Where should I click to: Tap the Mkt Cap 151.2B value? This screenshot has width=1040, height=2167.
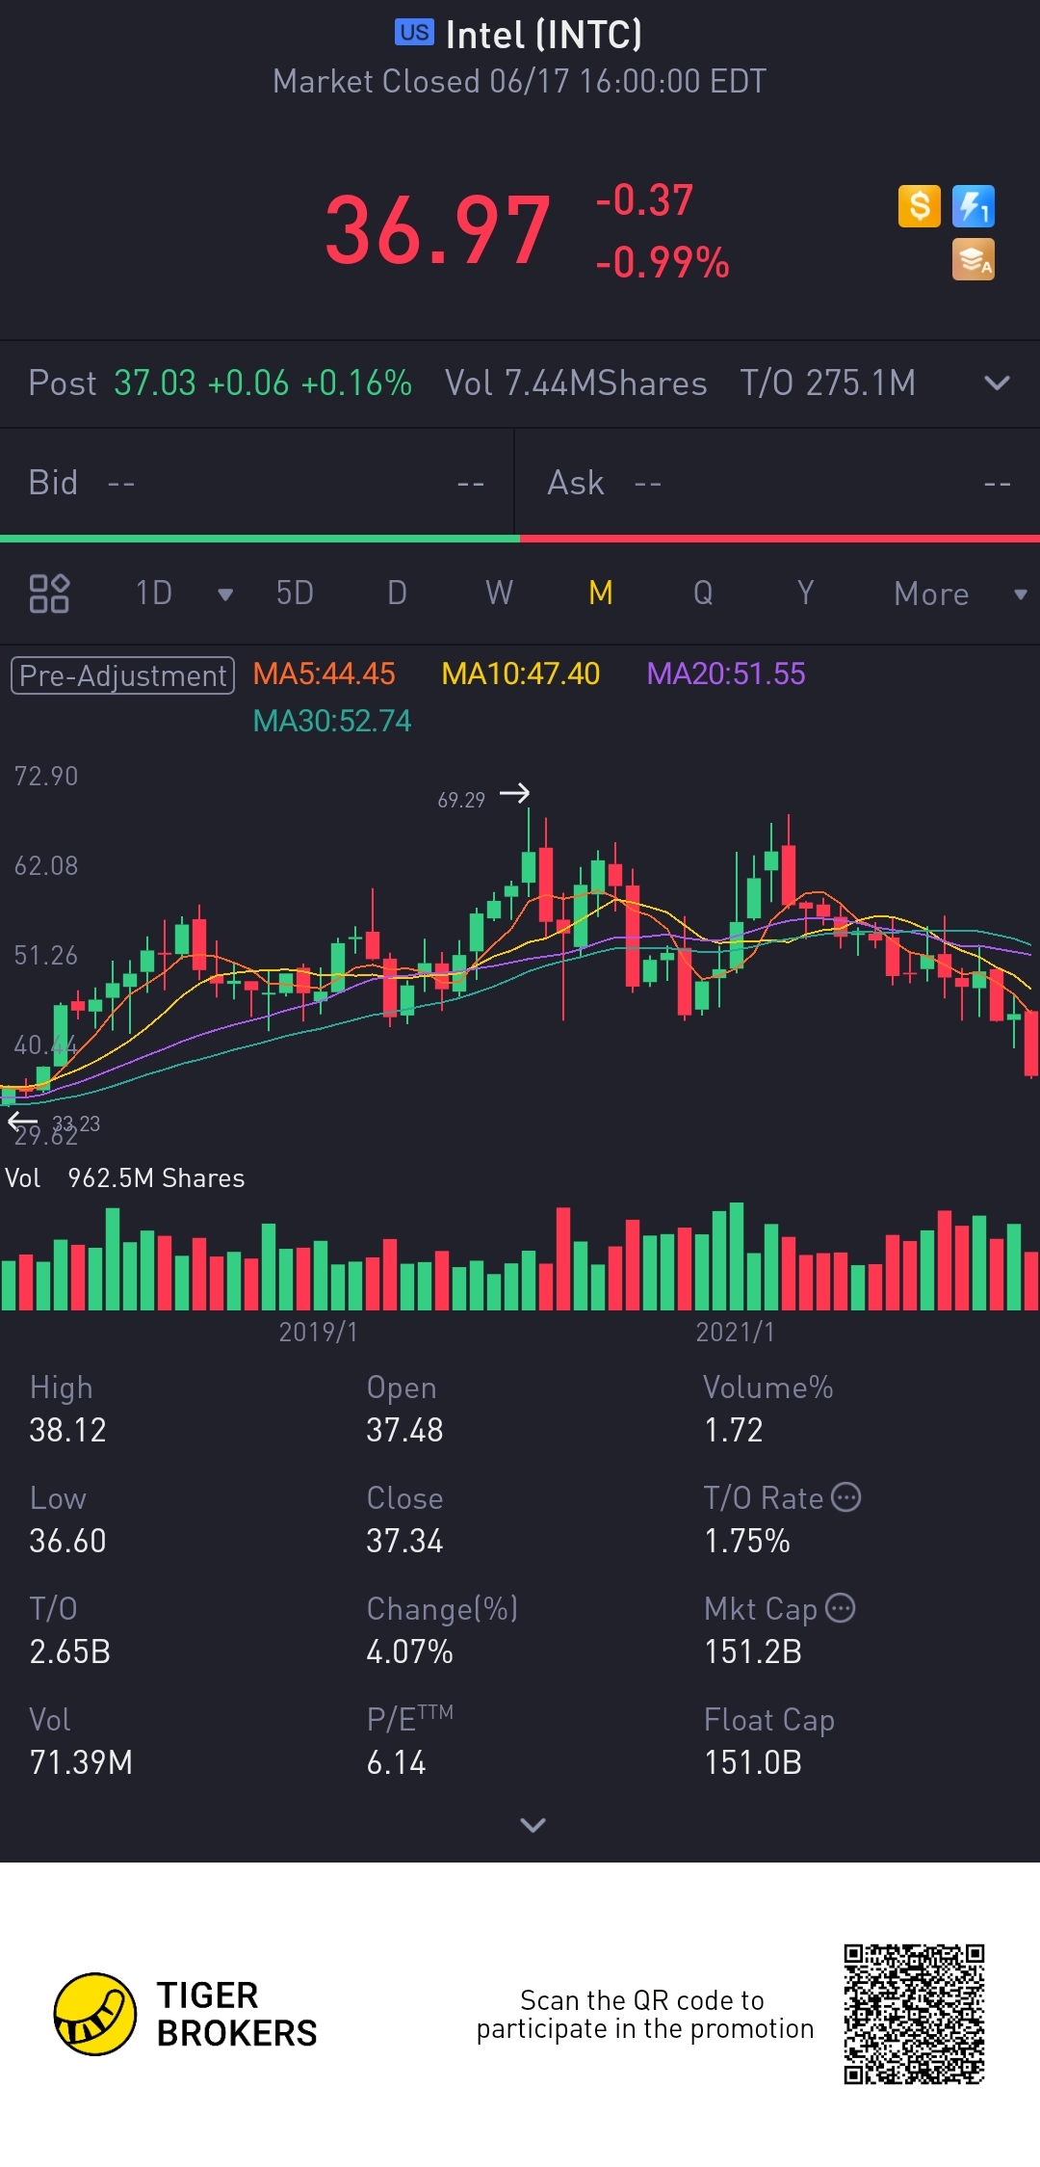tap(753, 1652)
